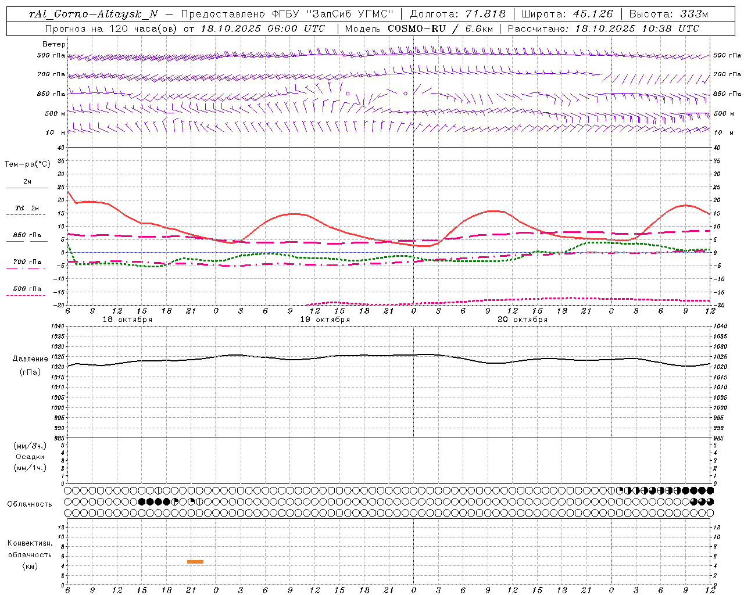Click the Широта: 45.126 field in header
Screen dimensions: 744x595
point(567,14)
